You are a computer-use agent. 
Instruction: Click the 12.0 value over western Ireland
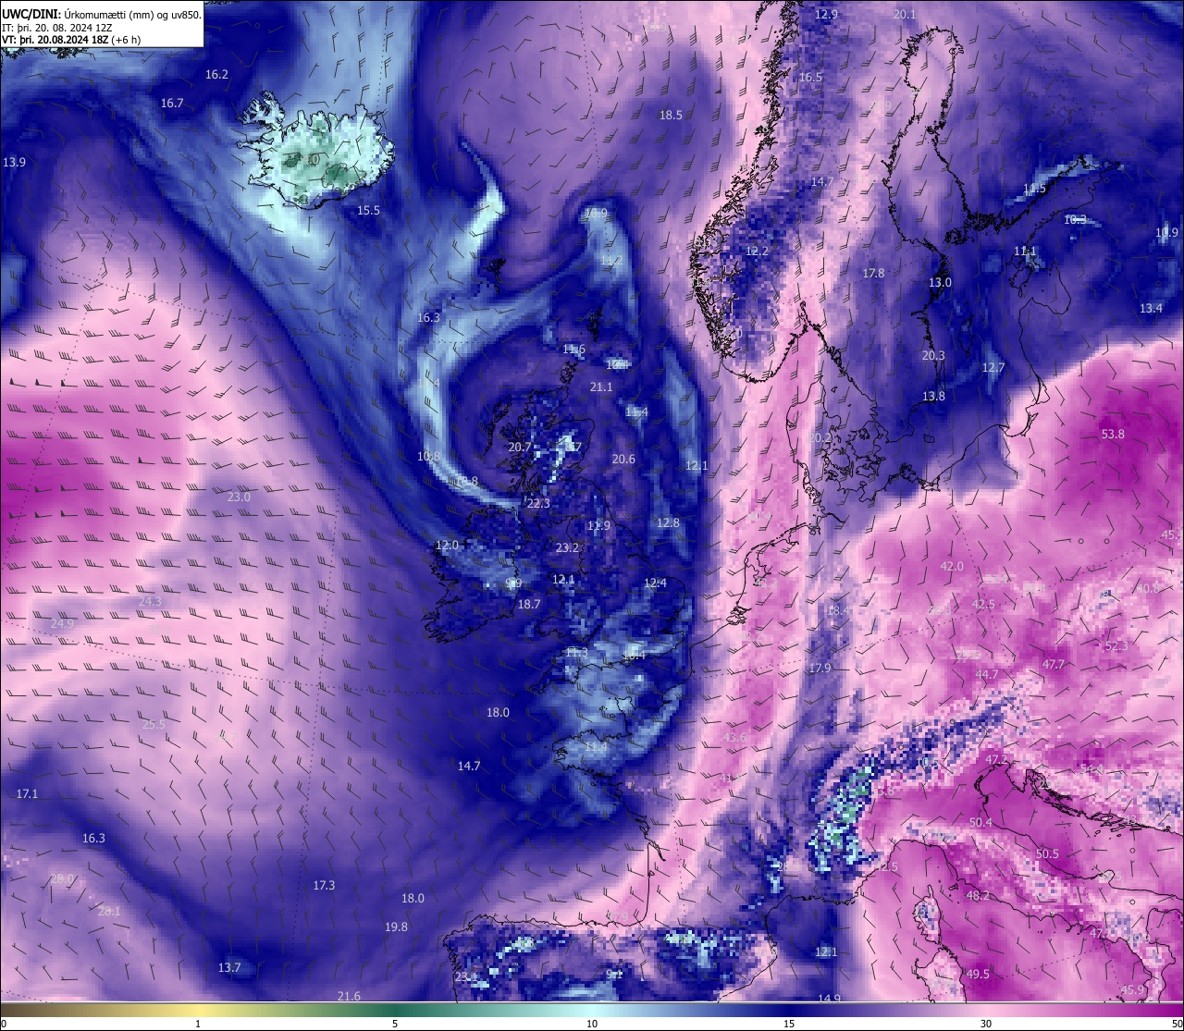pyautogui.click(x=447, y=545)
